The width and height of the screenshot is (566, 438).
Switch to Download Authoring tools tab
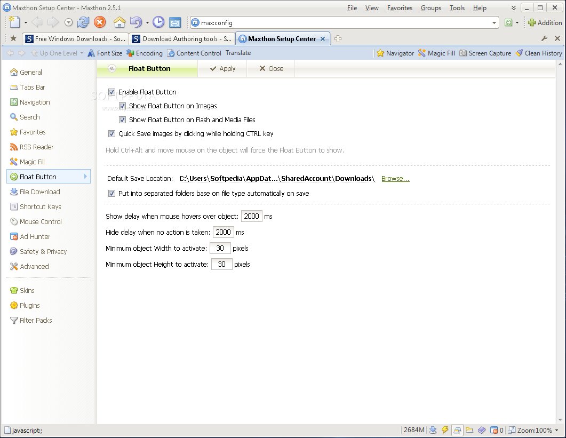point(182,38)
